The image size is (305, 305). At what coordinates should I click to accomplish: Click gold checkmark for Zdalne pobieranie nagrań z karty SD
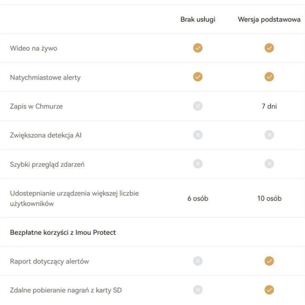coord(269,290)
